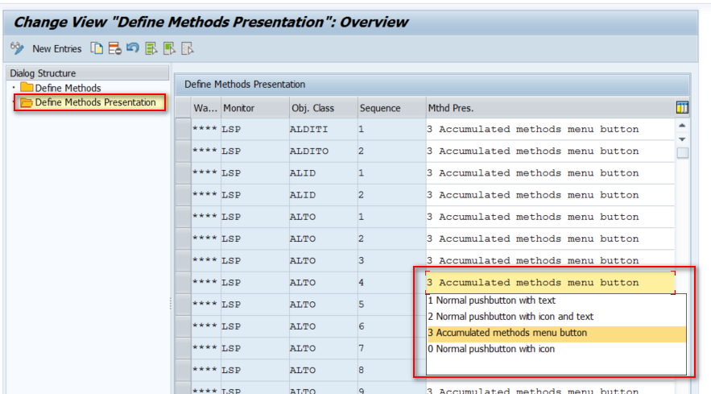Click the Deselect All toolbar icon

tap(188, 48)
